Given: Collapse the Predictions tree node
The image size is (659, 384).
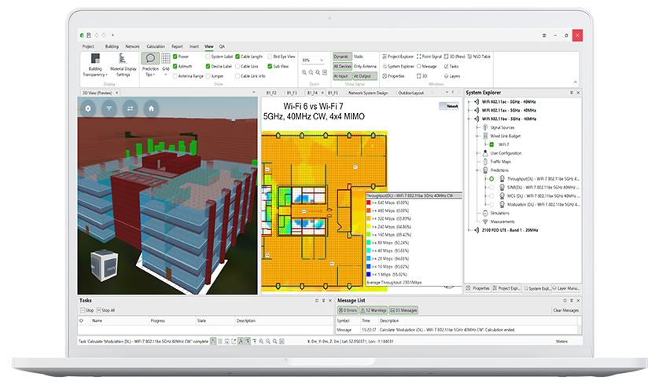Looking at the screenshot, I should pos(477,170).
